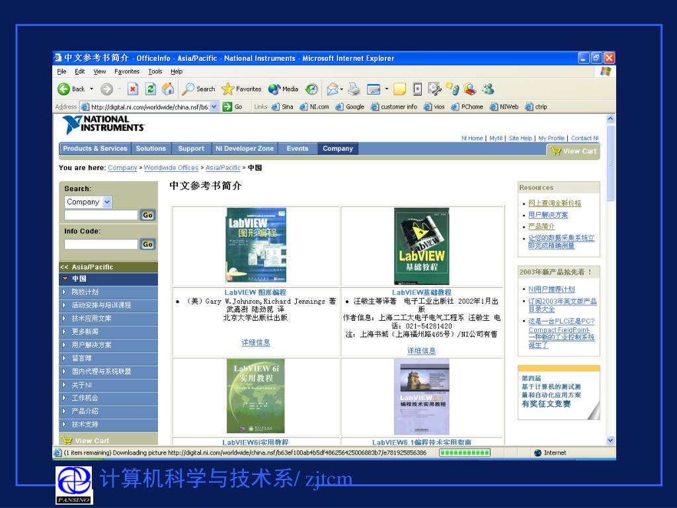Viewport: 677px width, 508px height.
Task: Open the Mail envelope icon
Action: [332, 89]
